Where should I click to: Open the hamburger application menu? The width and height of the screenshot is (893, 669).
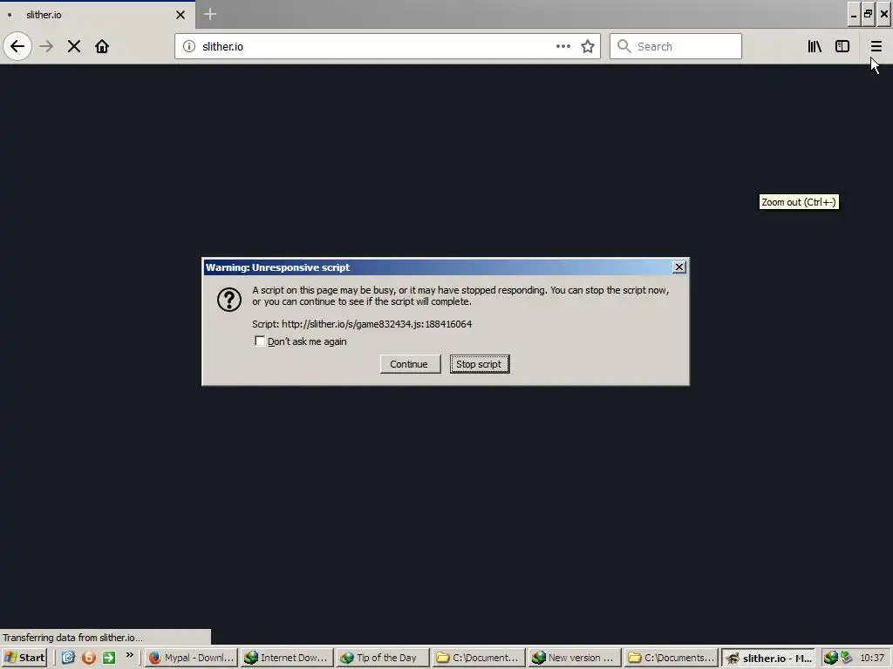[x=876, y=46]
